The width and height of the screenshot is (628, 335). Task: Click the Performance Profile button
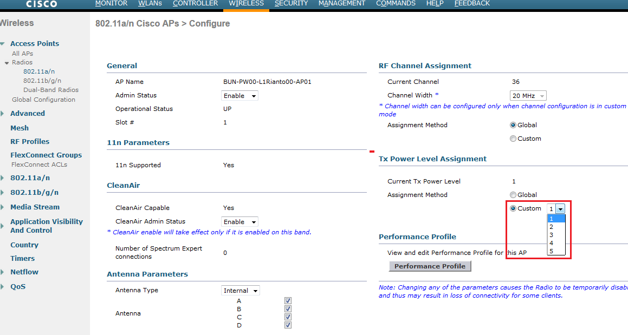click(x=430, y=266)
